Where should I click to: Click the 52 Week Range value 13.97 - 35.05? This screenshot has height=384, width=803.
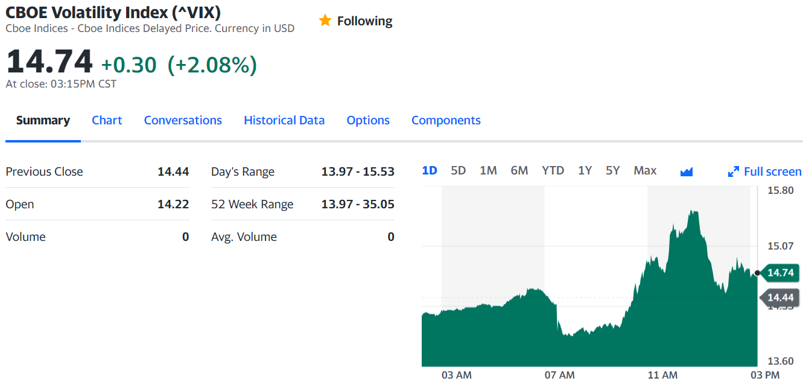[x=358, y=204]
